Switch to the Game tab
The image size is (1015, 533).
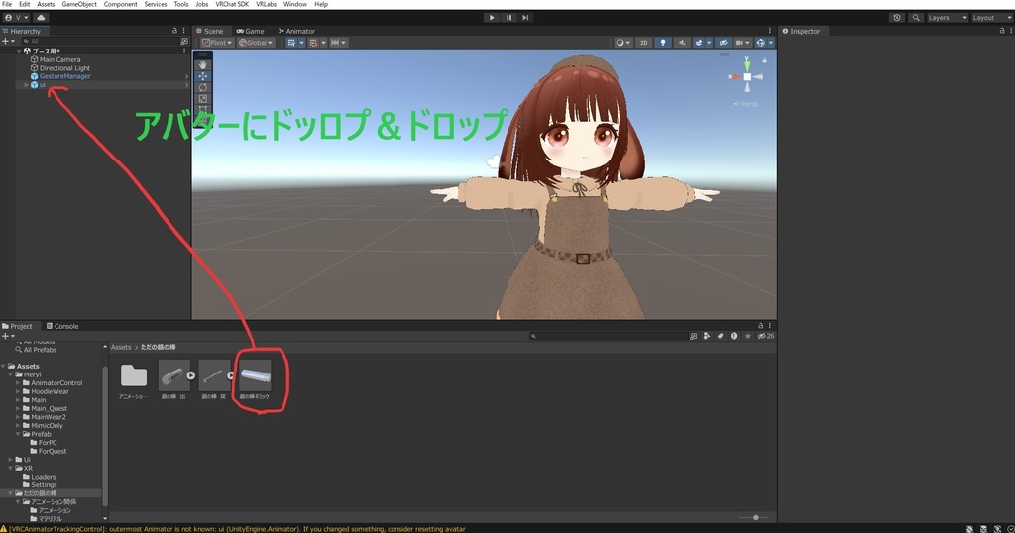(250, 31)
